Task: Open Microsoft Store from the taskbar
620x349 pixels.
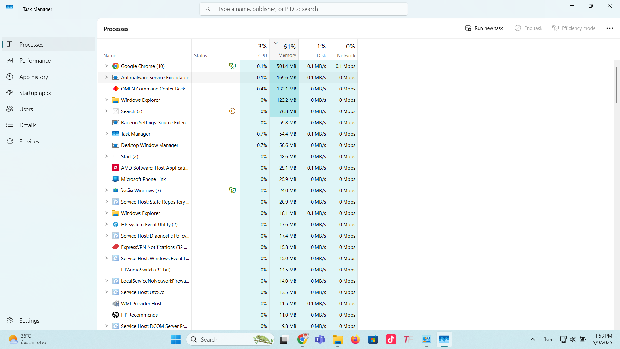Action: [x=373, y=339]
